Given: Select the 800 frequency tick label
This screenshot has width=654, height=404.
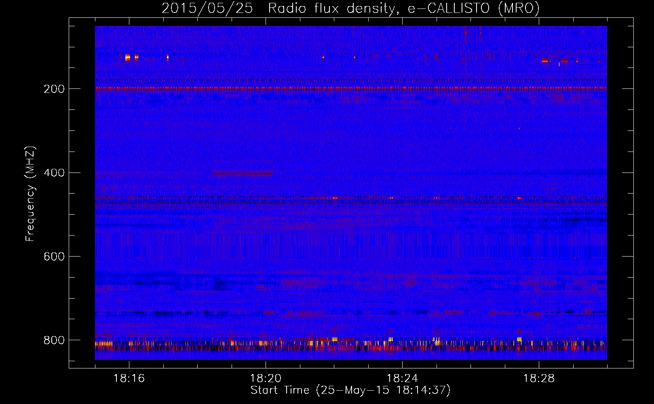Looking at the screenshot, I should point(54,340).
